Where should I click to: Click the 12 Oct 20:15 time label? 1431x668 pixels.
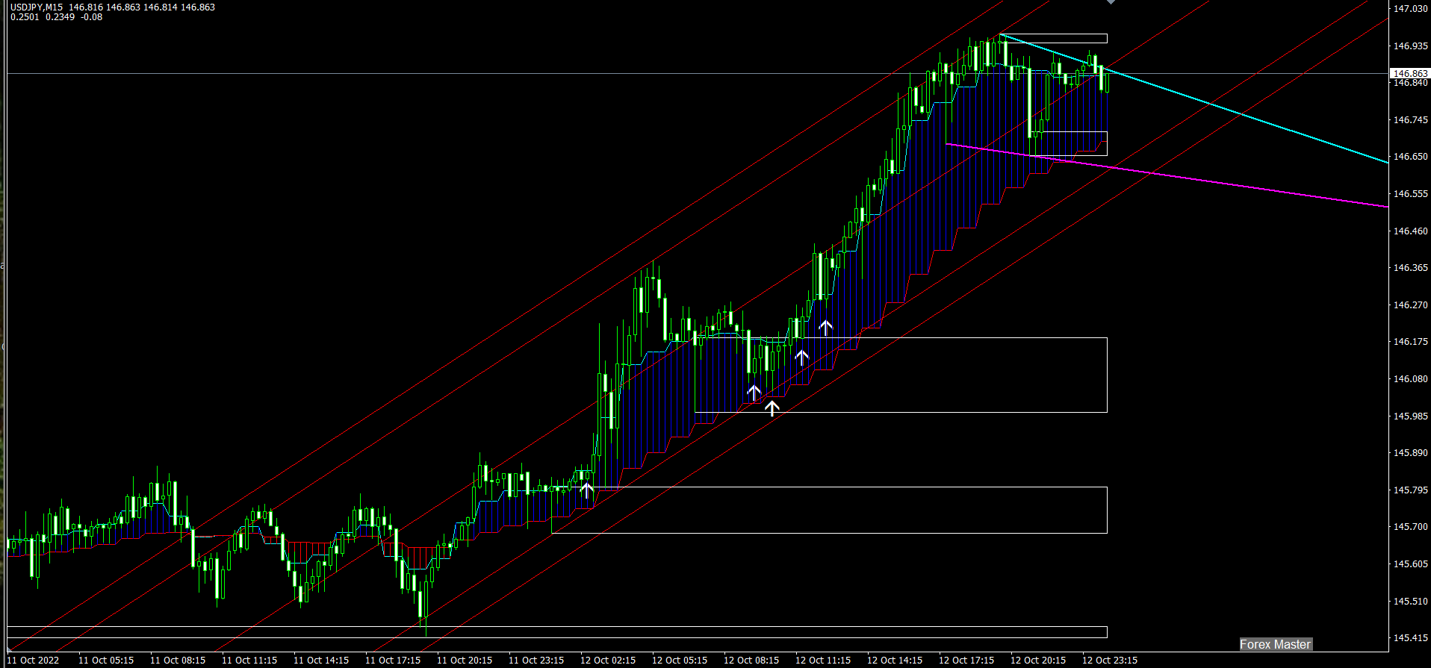(1038, 661)
